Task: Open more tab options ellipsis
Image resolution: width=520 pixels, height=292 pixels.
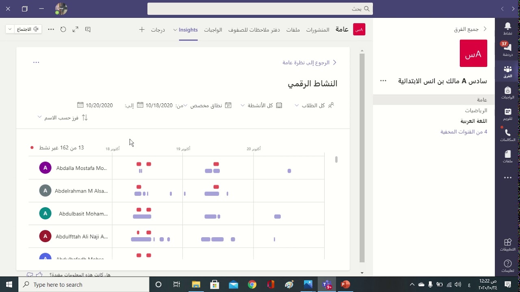Action: pyautogui.click(x=51, y=30)
